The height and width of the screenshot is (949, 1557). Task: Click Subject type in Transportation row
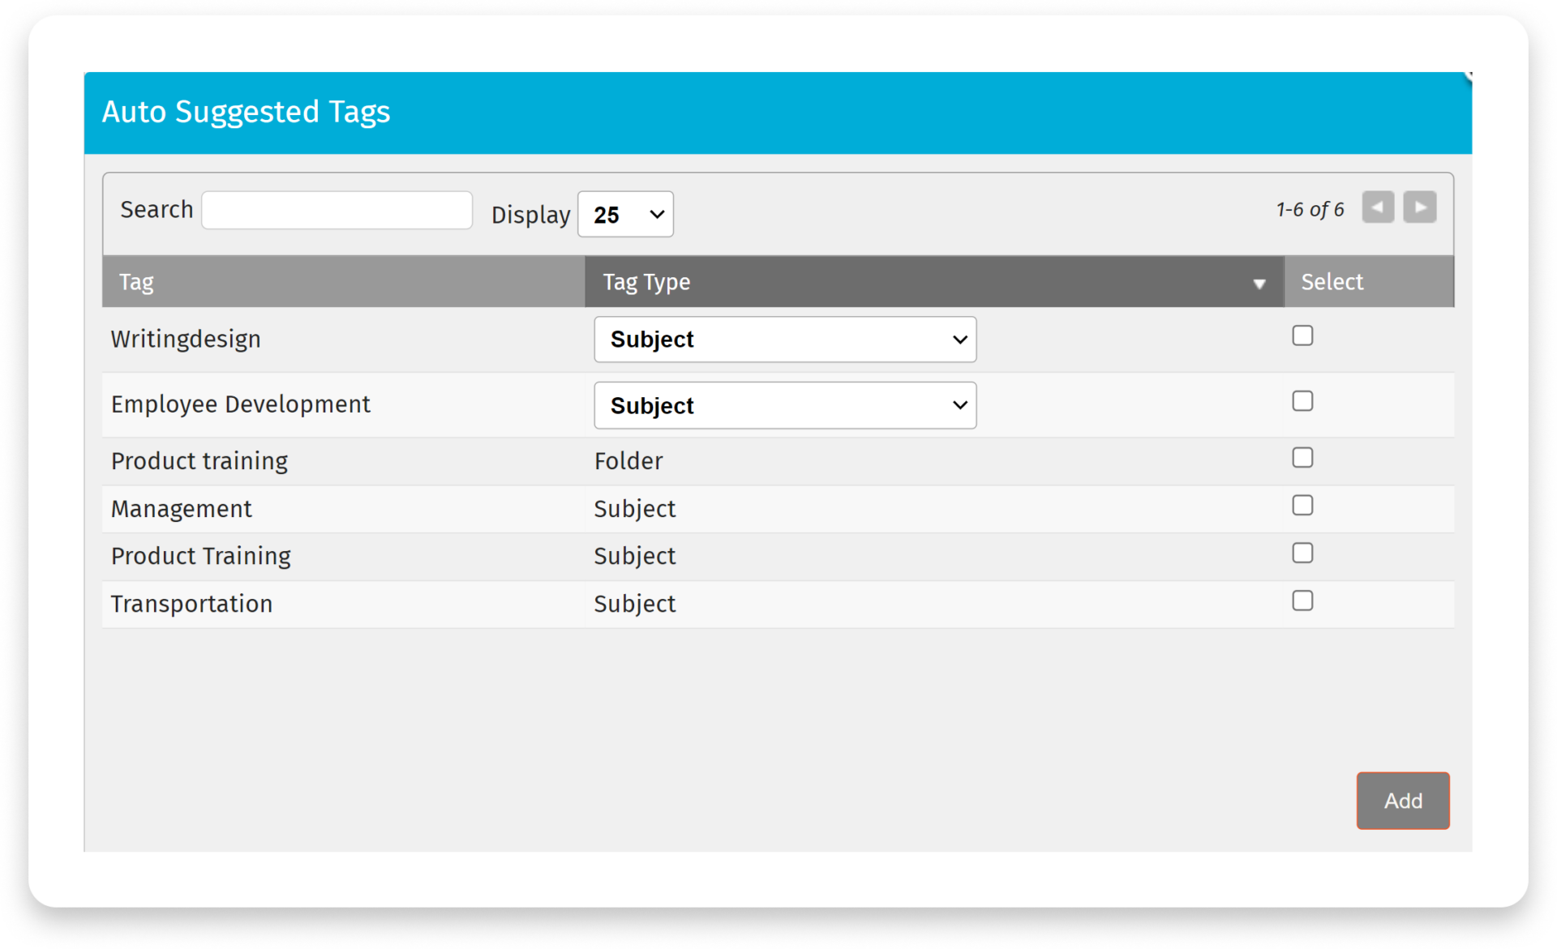pos(635,604)
